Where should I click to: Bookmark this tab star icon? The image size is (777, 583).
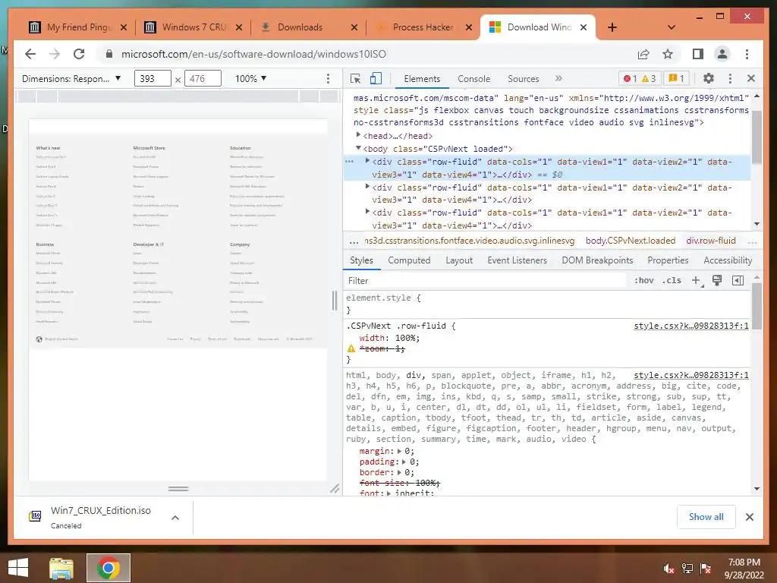coord(668,54)
